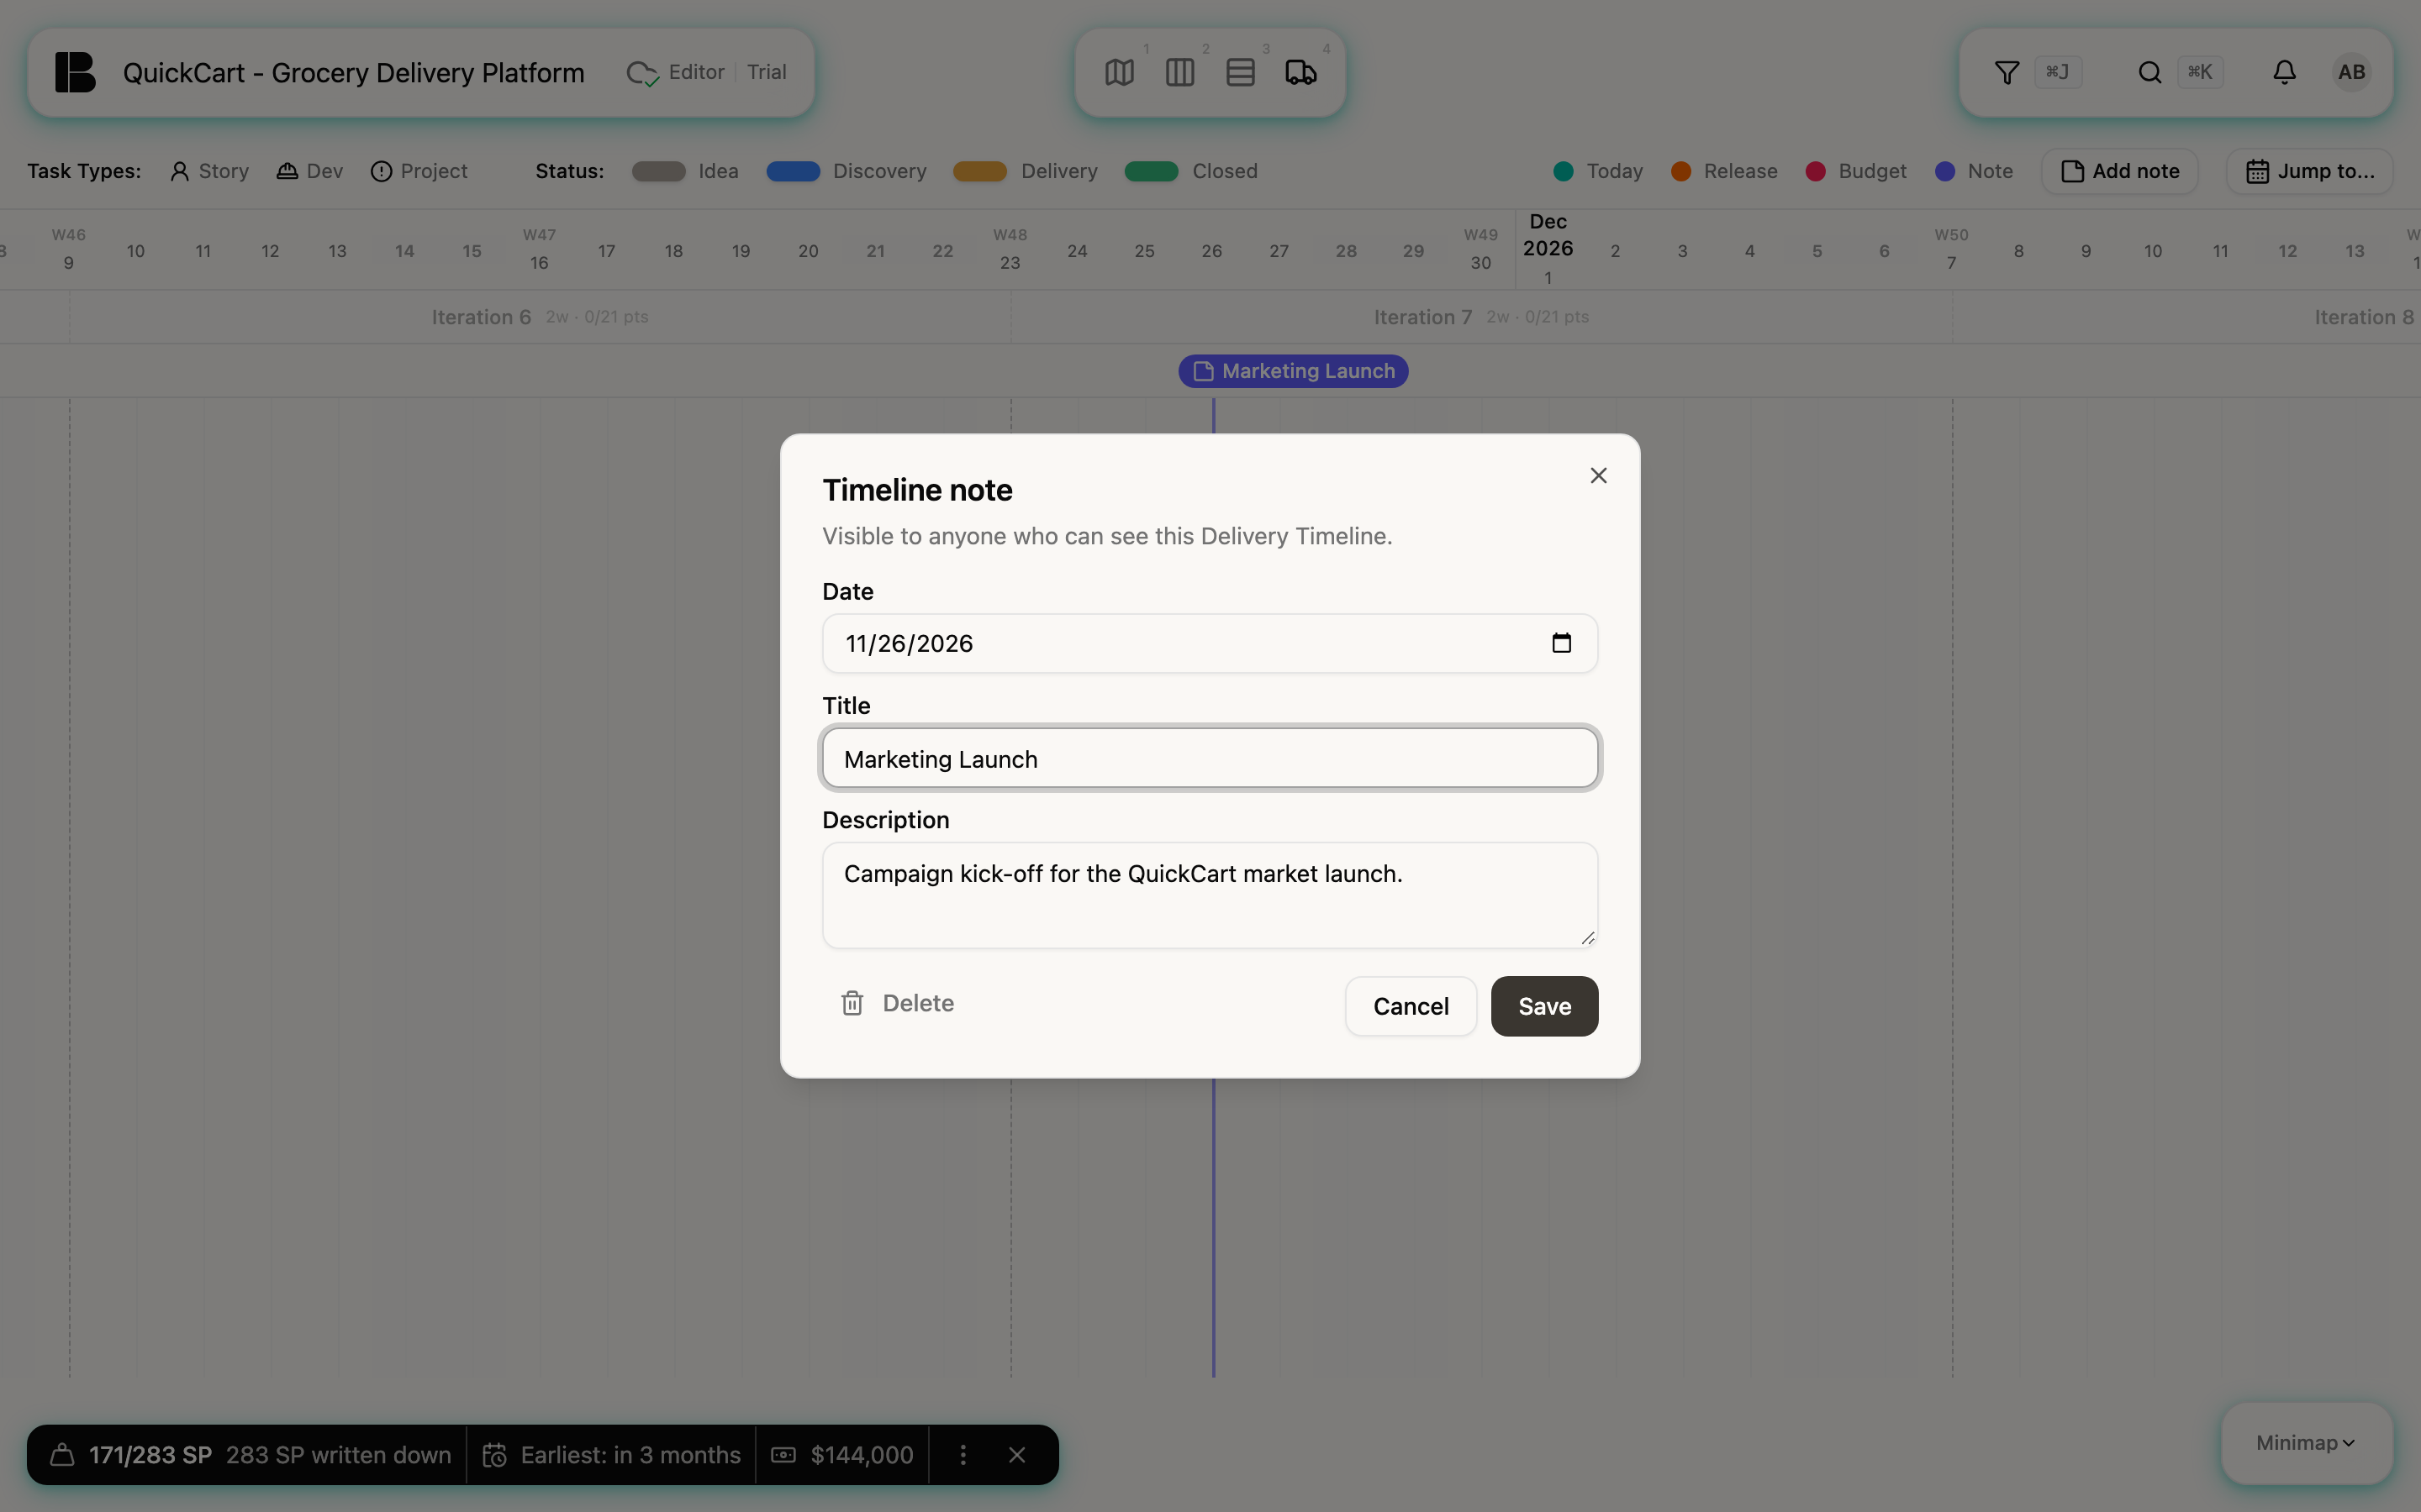Click Add note button

pyautogui.click(x=2119, y=171)
